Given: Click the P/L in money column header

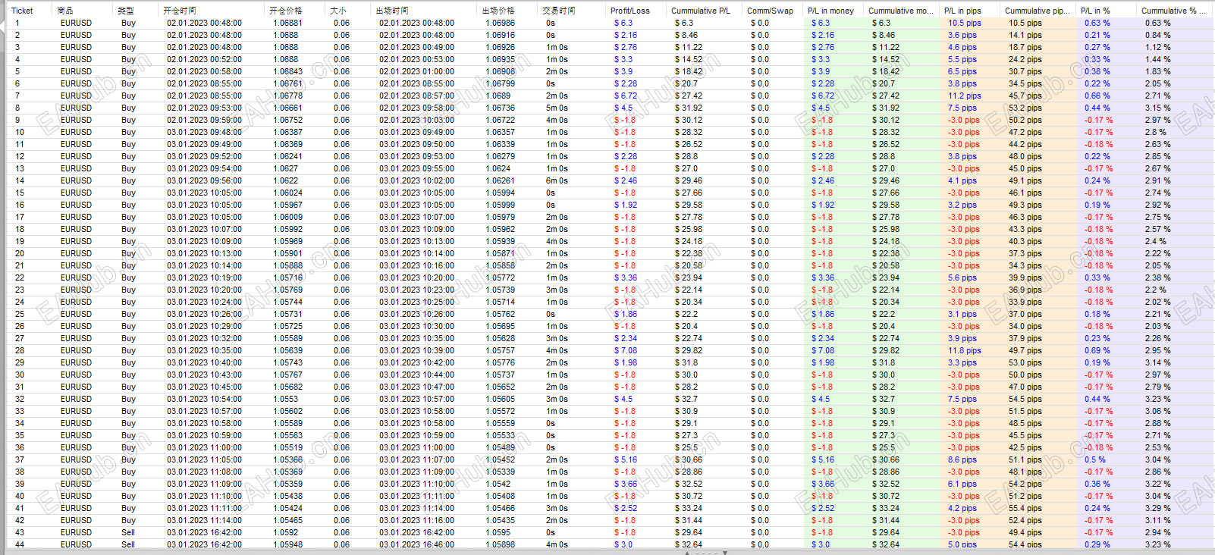Looking at the screenshot, I should (830, 11).
